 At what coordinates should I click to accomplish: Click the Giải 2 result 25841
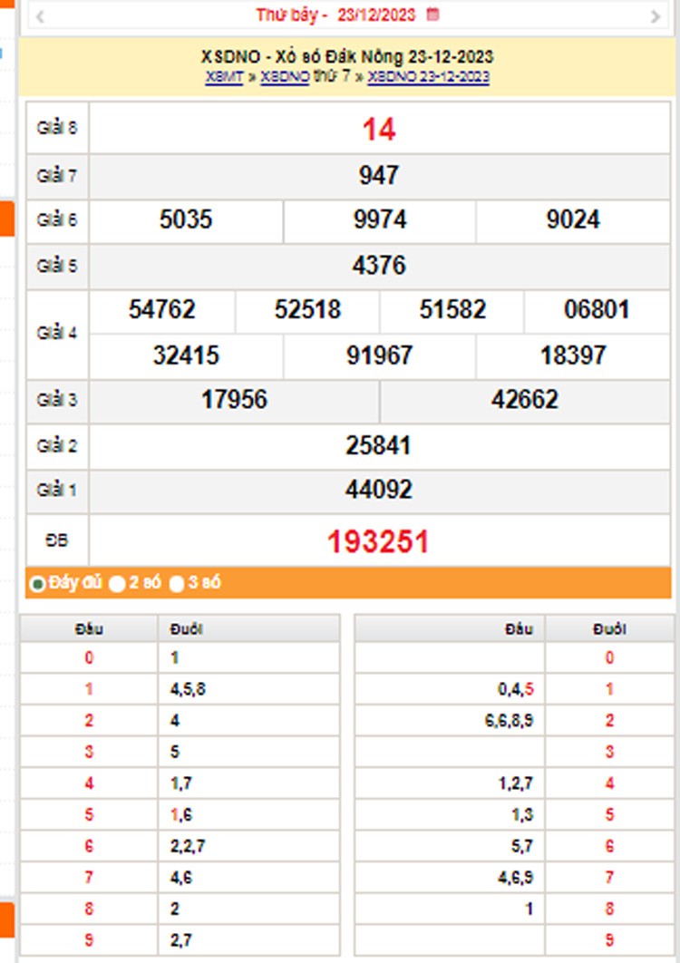point(379,445)
